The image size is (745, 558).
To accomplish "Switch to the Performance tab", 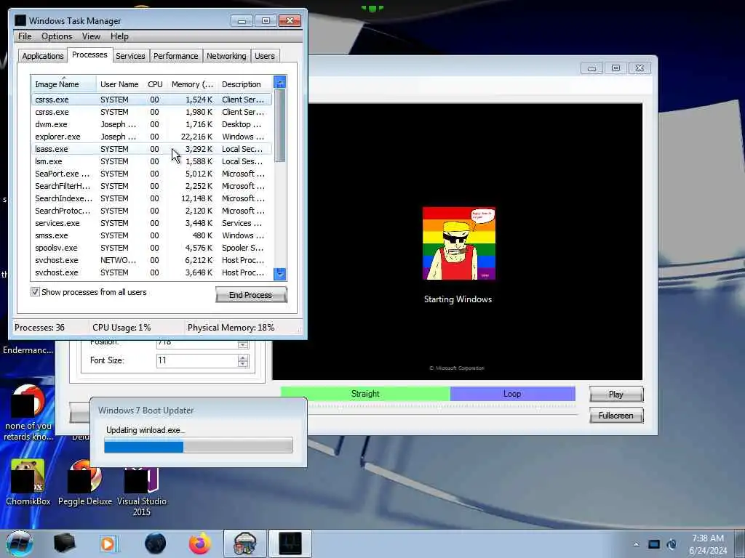I will tap(176, 56).
